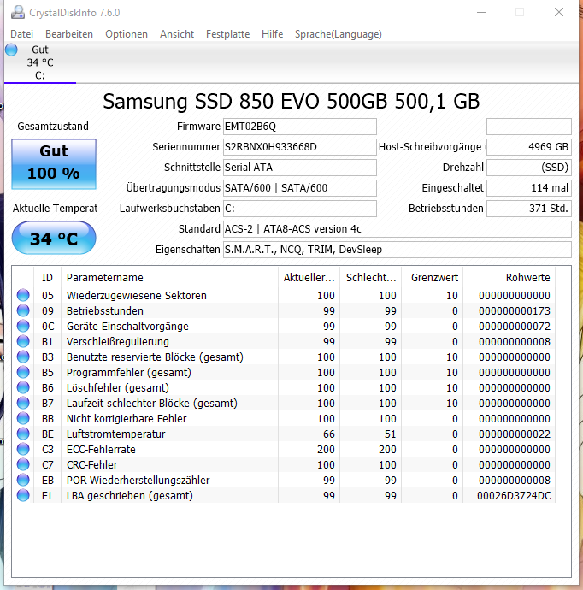
Task: Click status orb for POR-Wiederherstellungszähler
Action: pyautogui.click(x=23, y=481)
